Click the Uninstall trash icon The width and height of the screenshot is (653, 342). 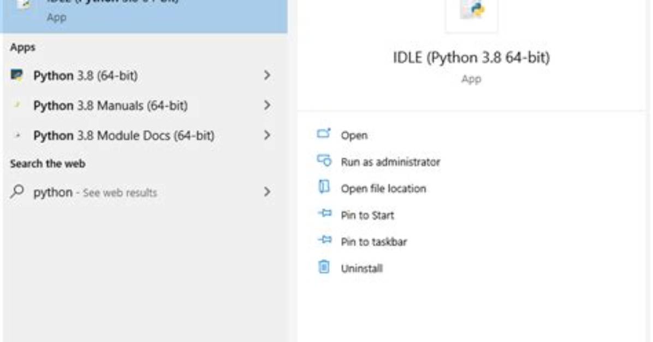324,267
